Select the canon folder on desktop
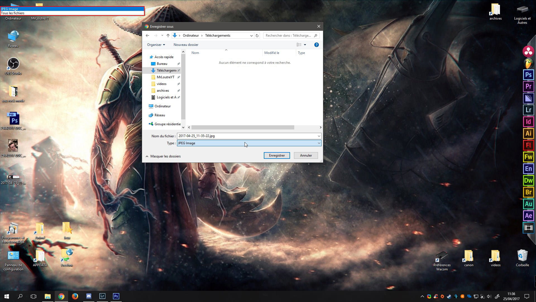The image size is (536, 302). [469, 258]
